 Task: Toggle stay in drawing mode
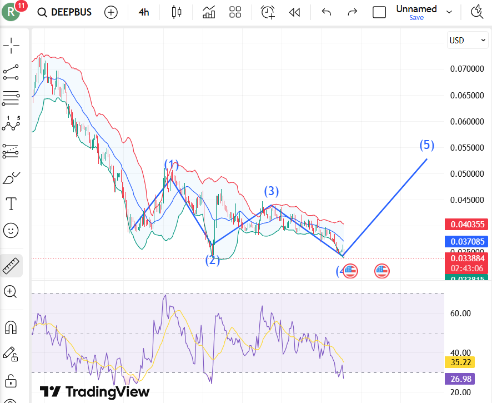tap(11, 354)
